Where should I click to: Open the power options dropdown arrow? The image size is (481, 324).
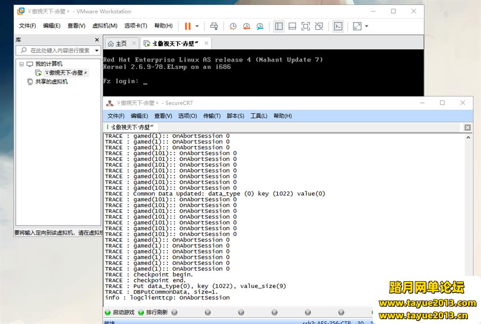pos(197,26)
